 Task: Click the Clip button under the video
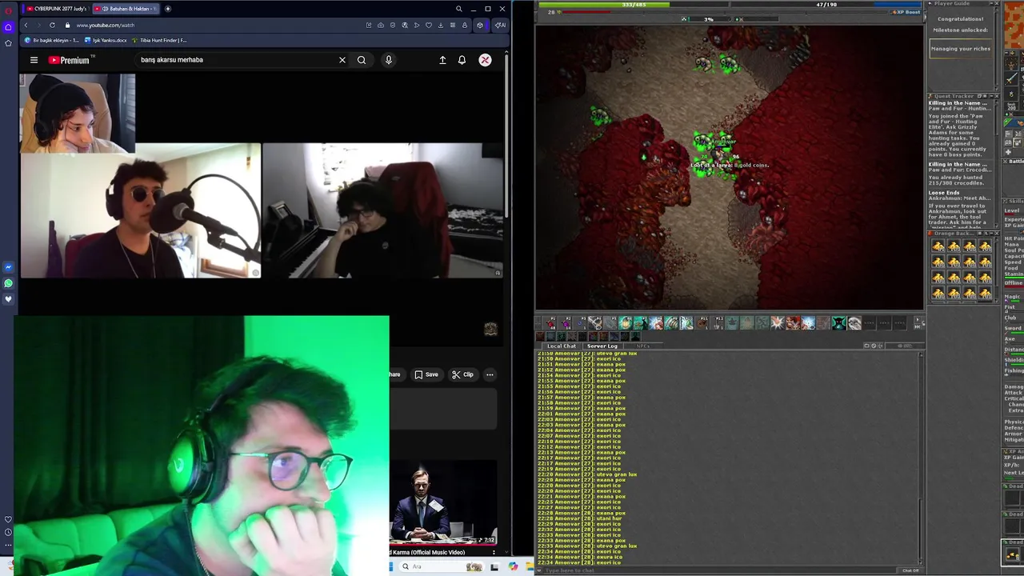(x=462, y=374)
